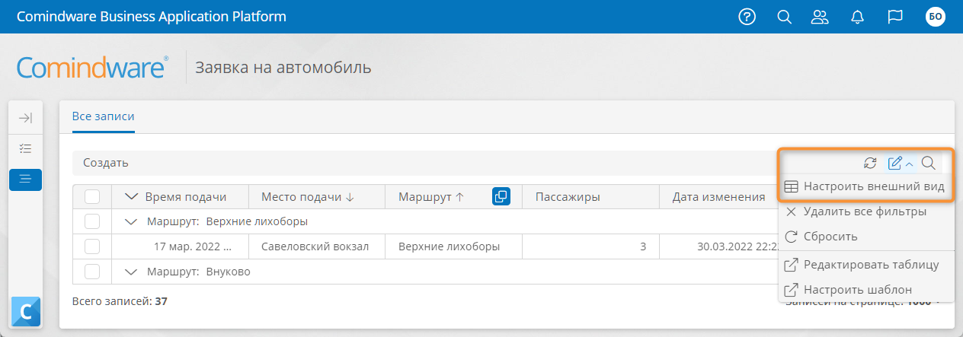Open the pencil edit dropdown button
The width and height of the screenshot is (963, 337).
click(x=900, y=163)
